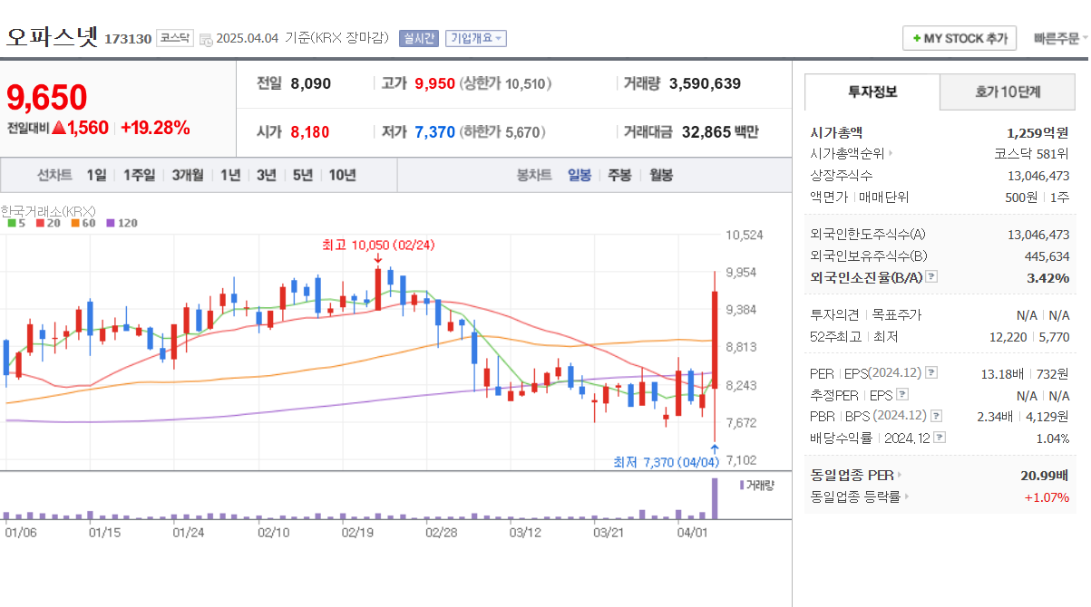The height and width of the screenshot is (607, 1091).
Task: Select the 1년 line chart period
Action: [230, 175]
